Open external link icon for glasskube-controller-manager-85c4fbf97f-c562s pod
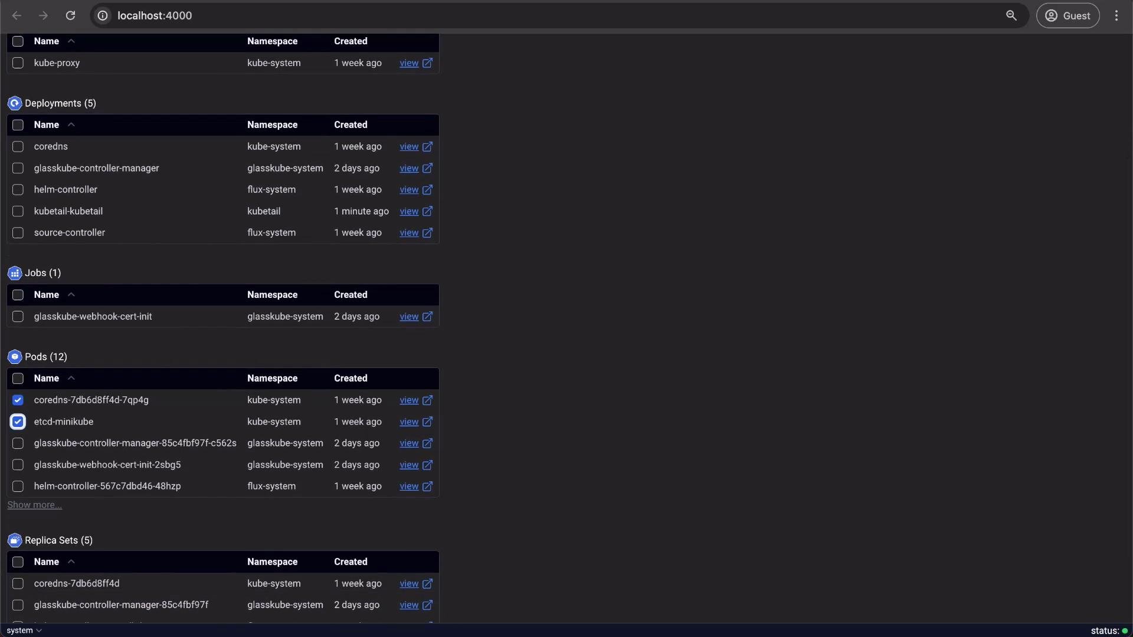Screen dimensions: 1133x637 pos(428,444)
